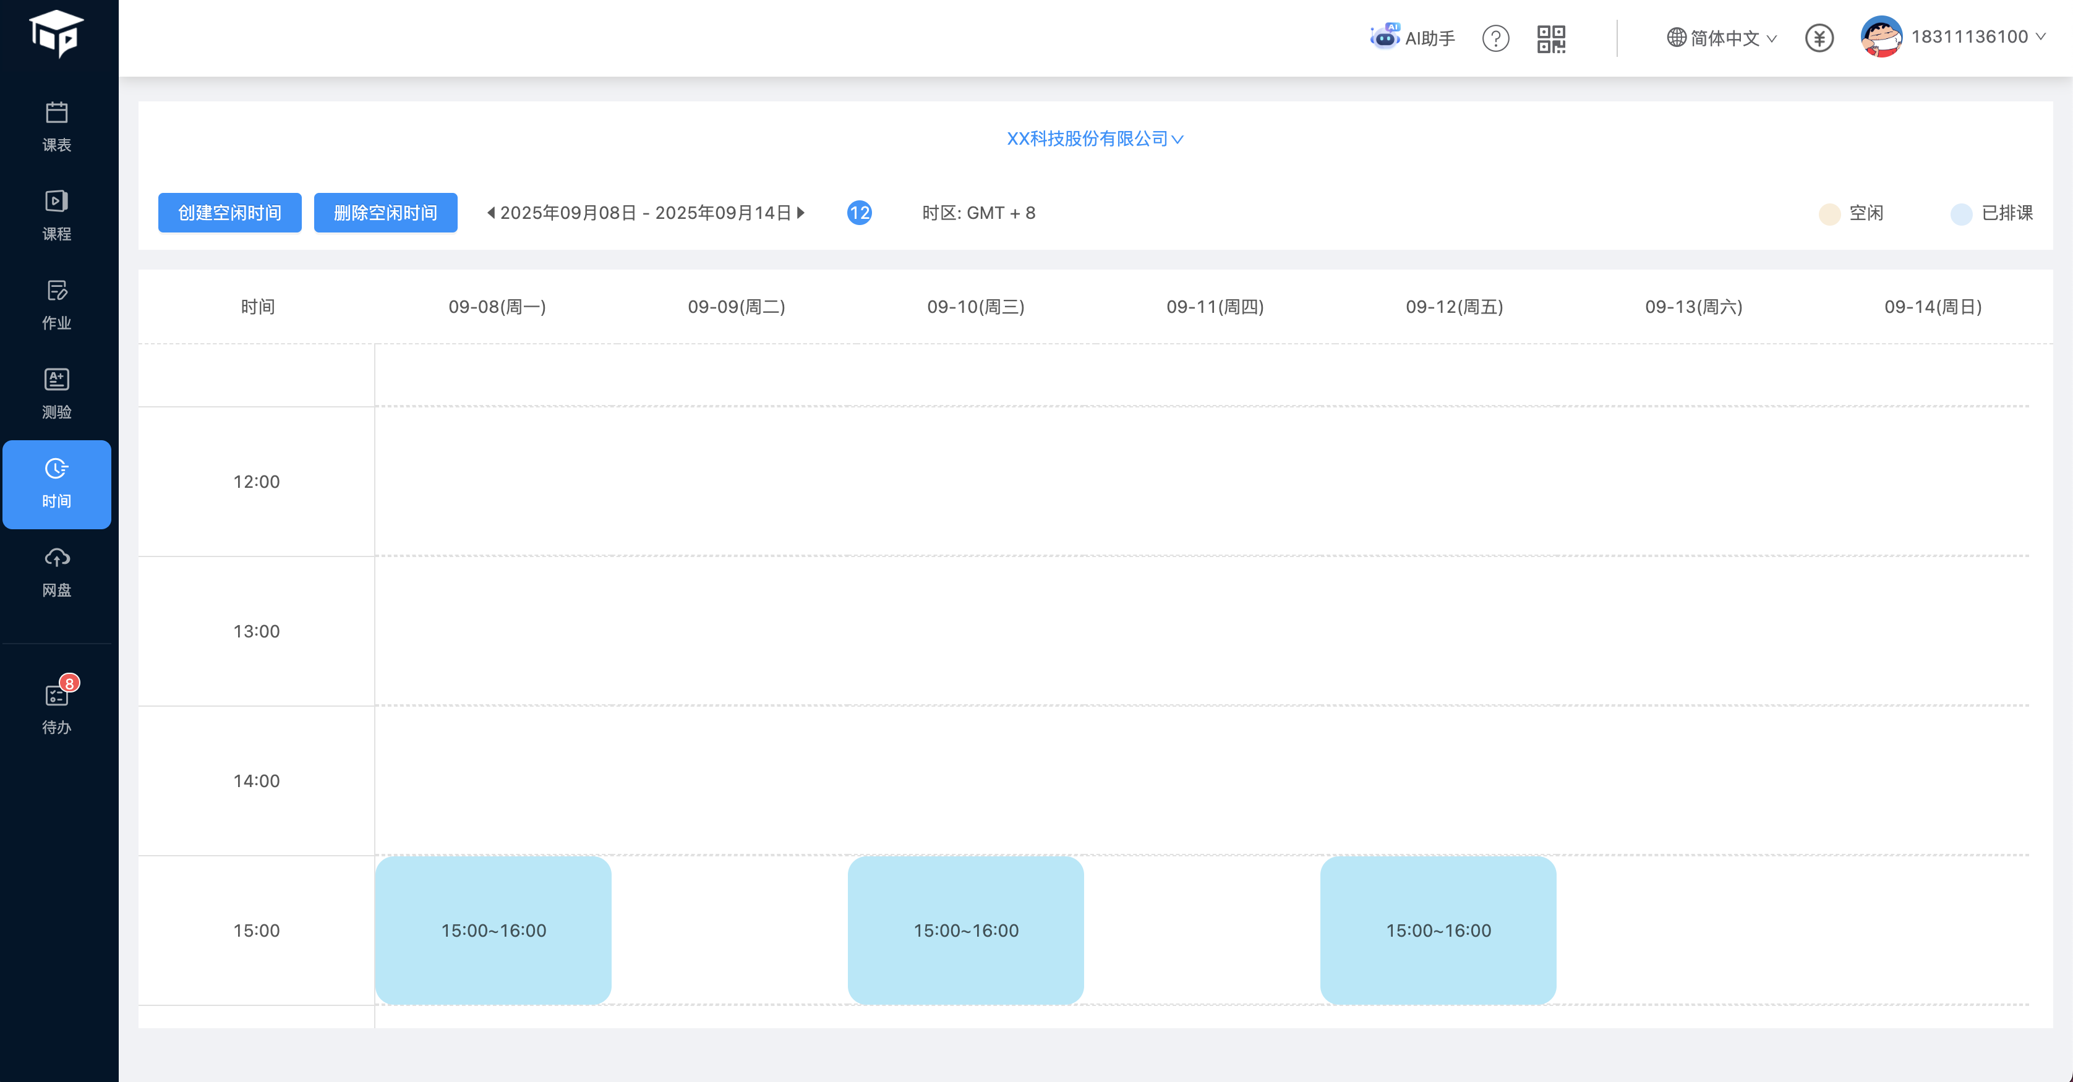Image resolution: width=2073 pixels, height=1082 pixels.
Task: Select the 时间 tab in sidebar
Action: point(56,483)
